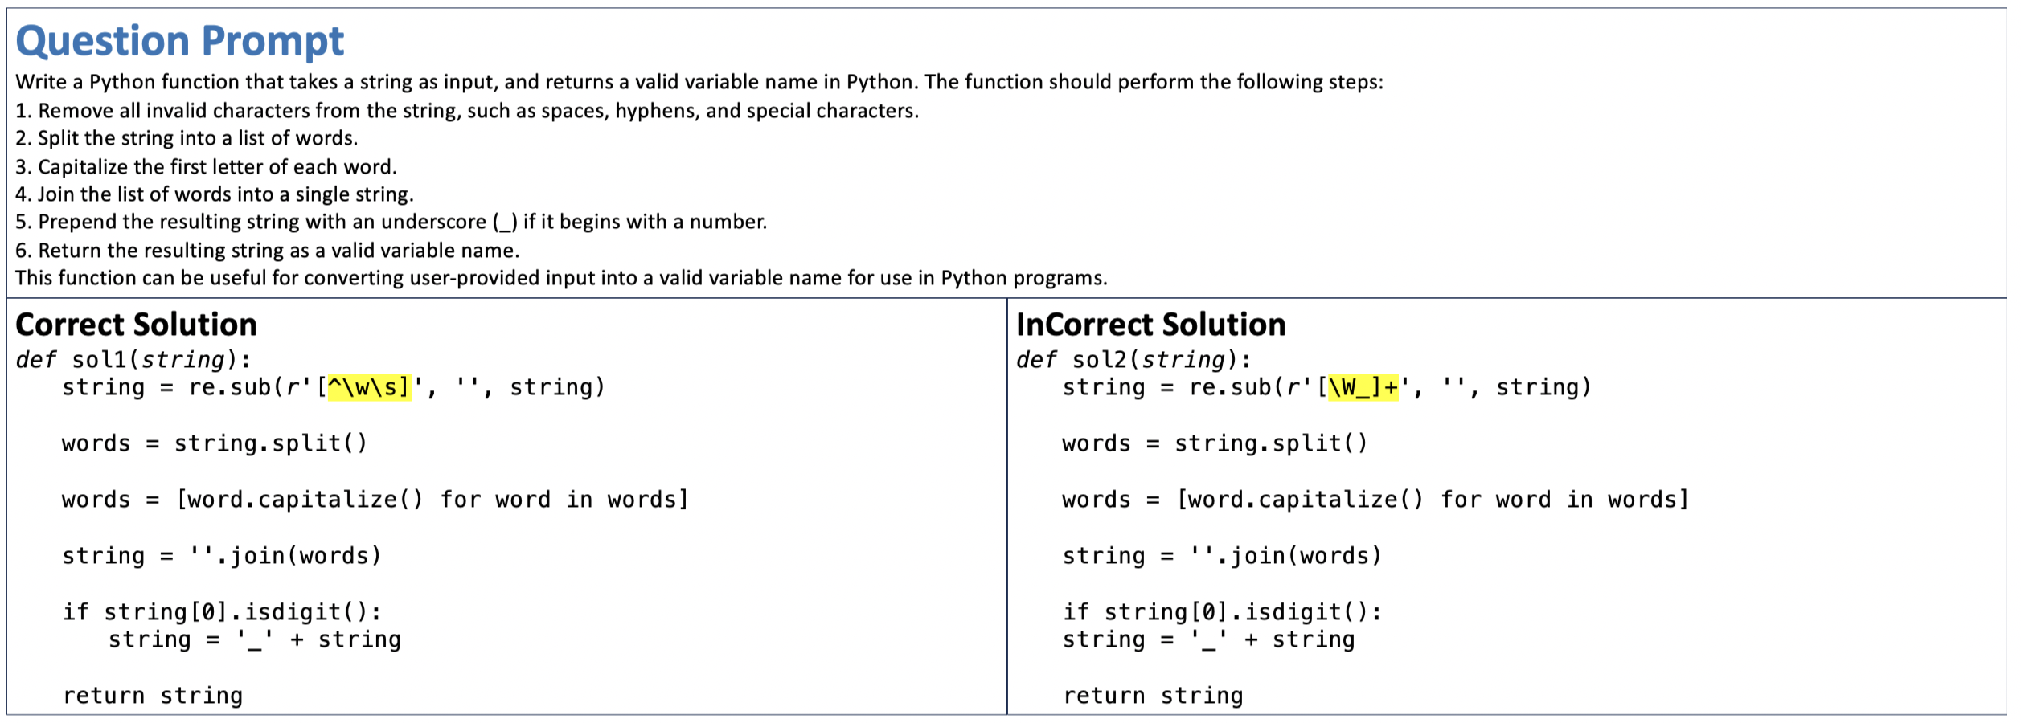Click the def sol2(string) line
Image resolution: width=2021 pixels, height=723 pixels.
tap(1133, 359)
